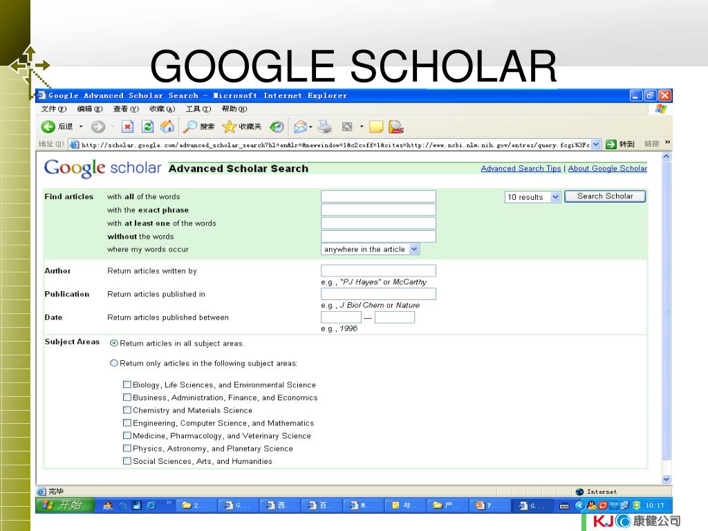Check Biology, Life Sciences, and Environmental Science
Image resolution: width=708 pixels, height=531 pixels.
coord(127,384)
